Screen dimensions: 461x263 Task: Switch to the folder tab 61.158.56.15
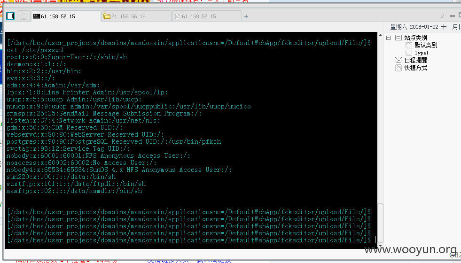pos(136,16)
